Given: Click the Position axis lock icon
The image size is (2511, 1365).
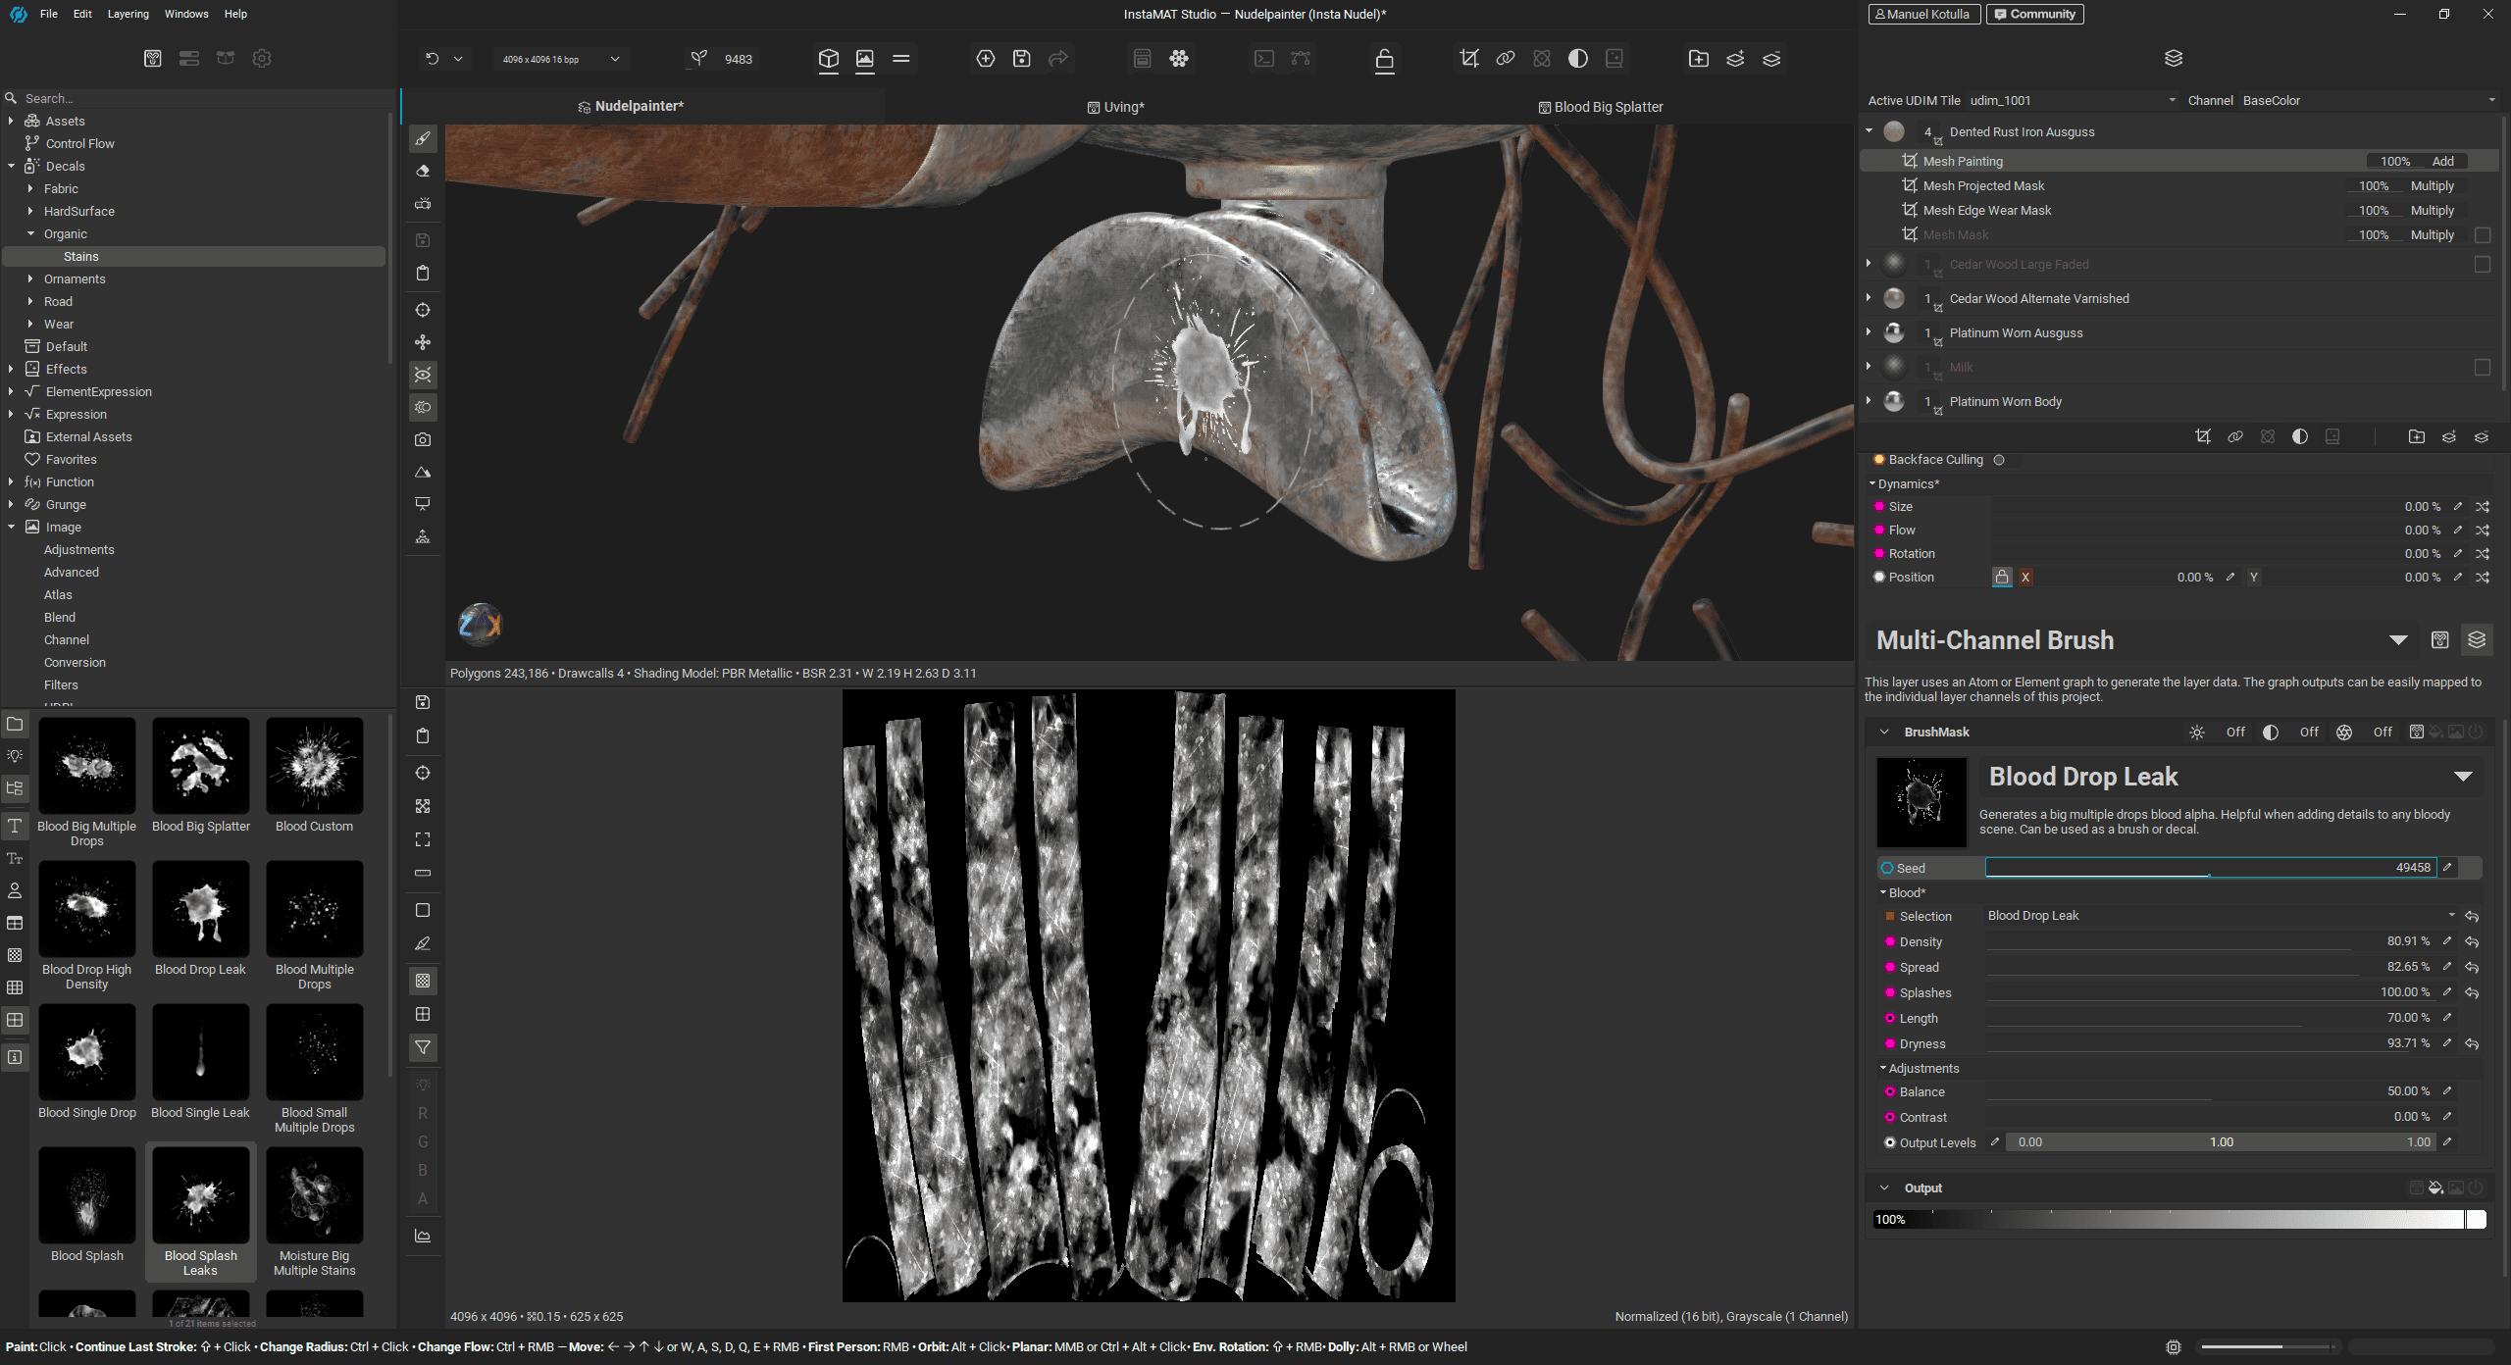Looking at the screenshot, I should (x=2001, y=578).
